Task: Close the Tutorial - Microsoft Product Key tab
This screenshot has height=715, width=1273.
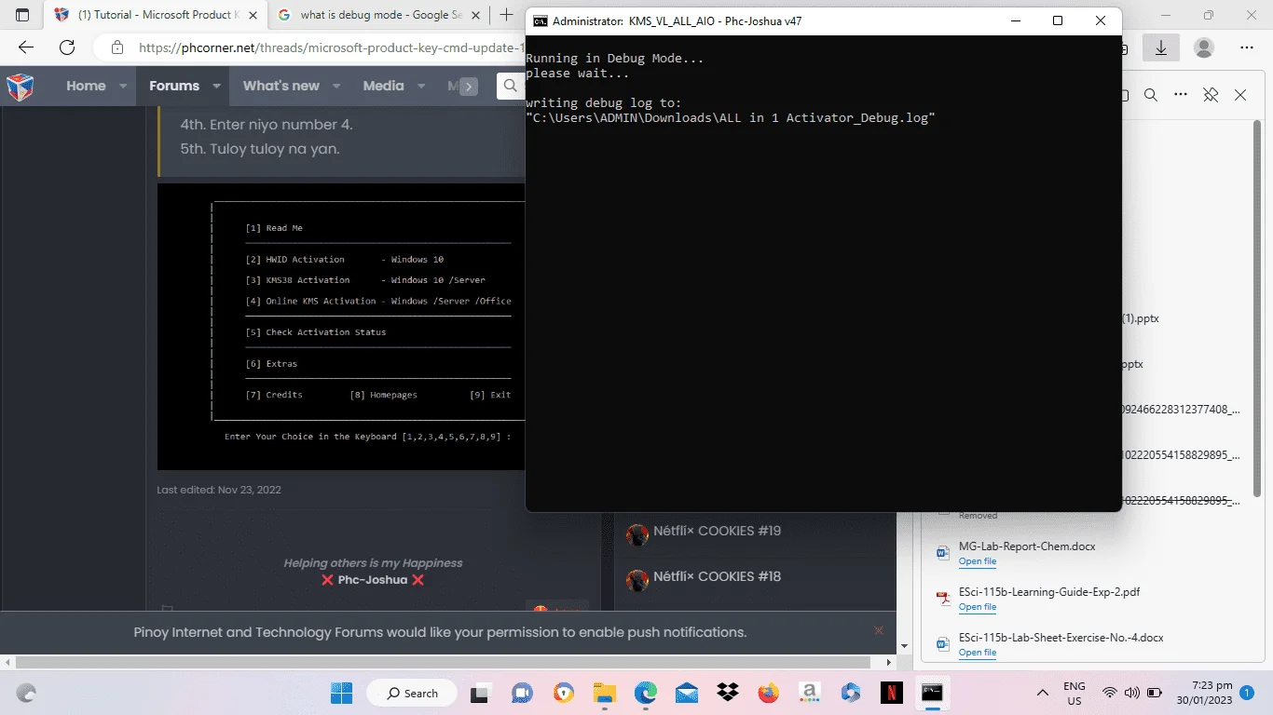Action: coord(252,15)
